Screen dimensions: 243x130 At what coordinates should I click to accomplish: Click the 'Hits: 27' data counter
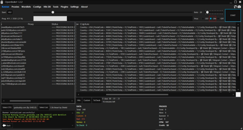pyautogui.click(x=80, y=113)
